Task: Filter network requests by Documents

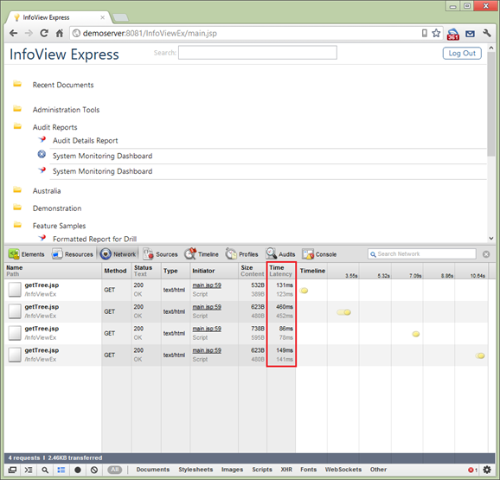Action: pyautogui.click(x=153, y=470)
